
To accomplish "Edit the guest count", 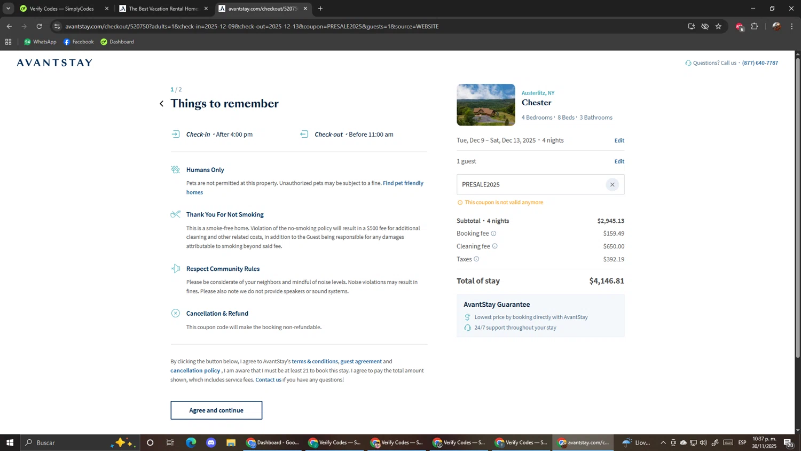I will [619, 161].
